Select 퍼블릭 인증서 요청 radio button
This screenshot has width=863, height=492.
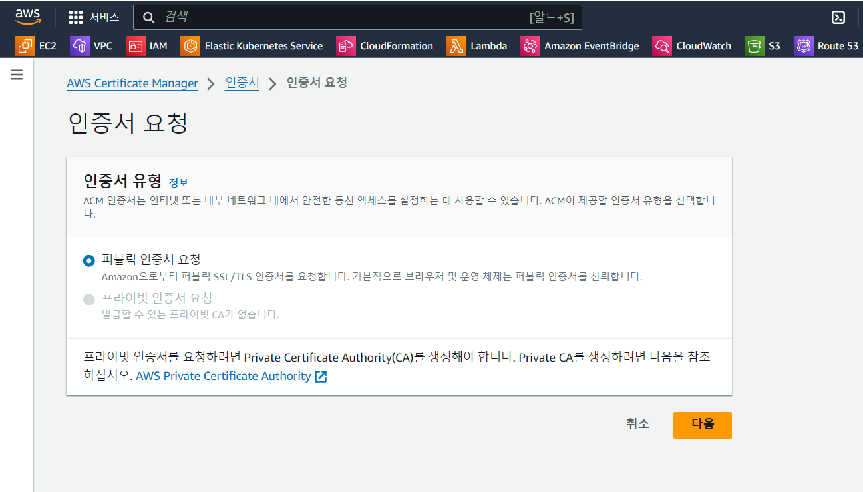tap(89, 260)
